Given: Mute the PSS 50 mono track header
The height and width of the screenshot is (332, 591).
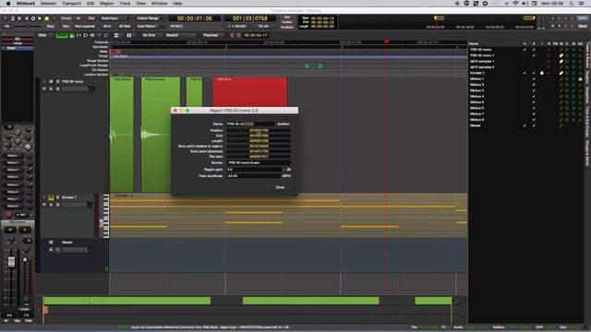Looking at the screenshot, I should coord(52,81).
